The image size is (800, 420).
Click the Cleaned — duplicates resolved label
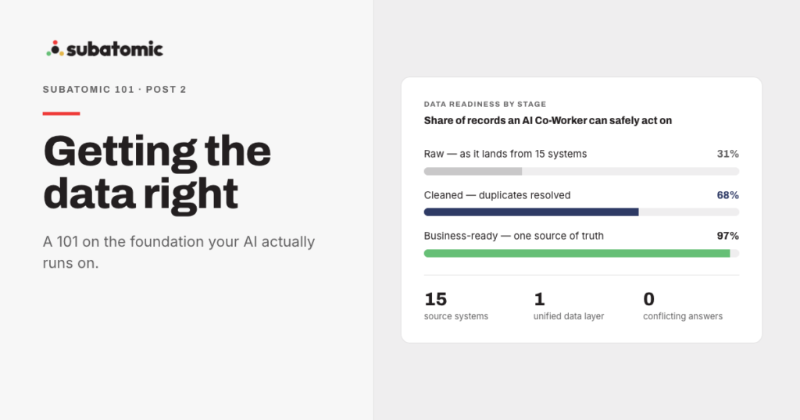click(497, 195)
